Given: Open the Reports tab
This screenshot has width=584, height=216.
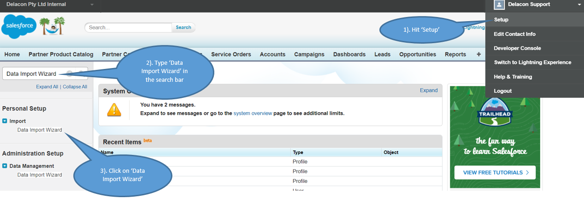Looking at the screenshot, I should pos(455,54).
